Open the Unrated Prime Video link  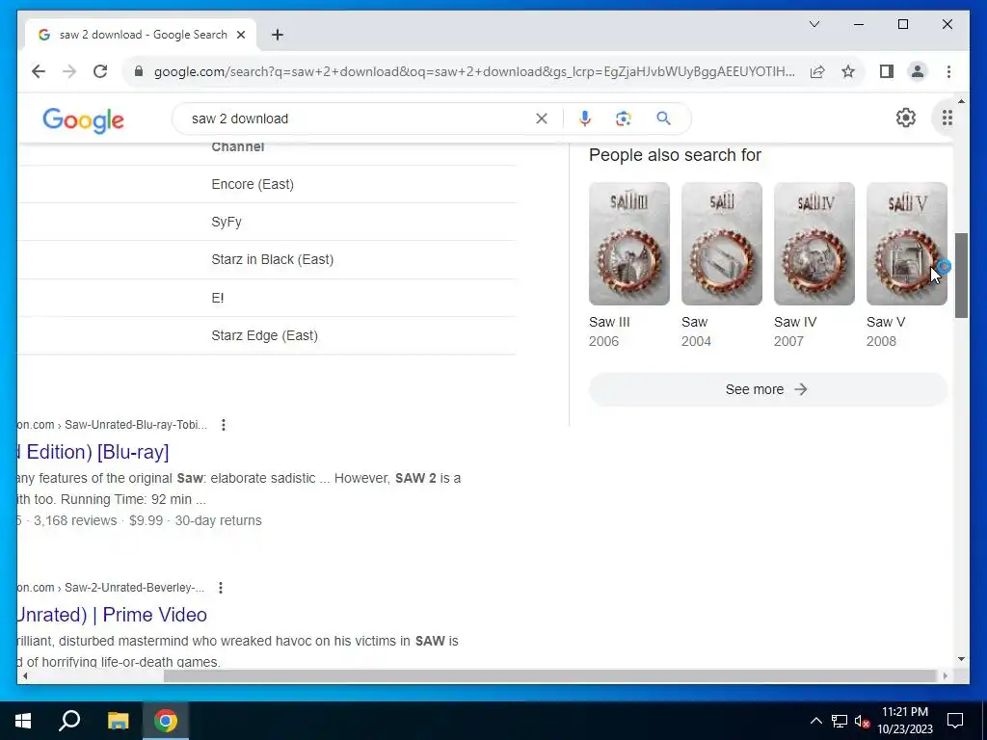pyautogui.click(x=112, y=615)
